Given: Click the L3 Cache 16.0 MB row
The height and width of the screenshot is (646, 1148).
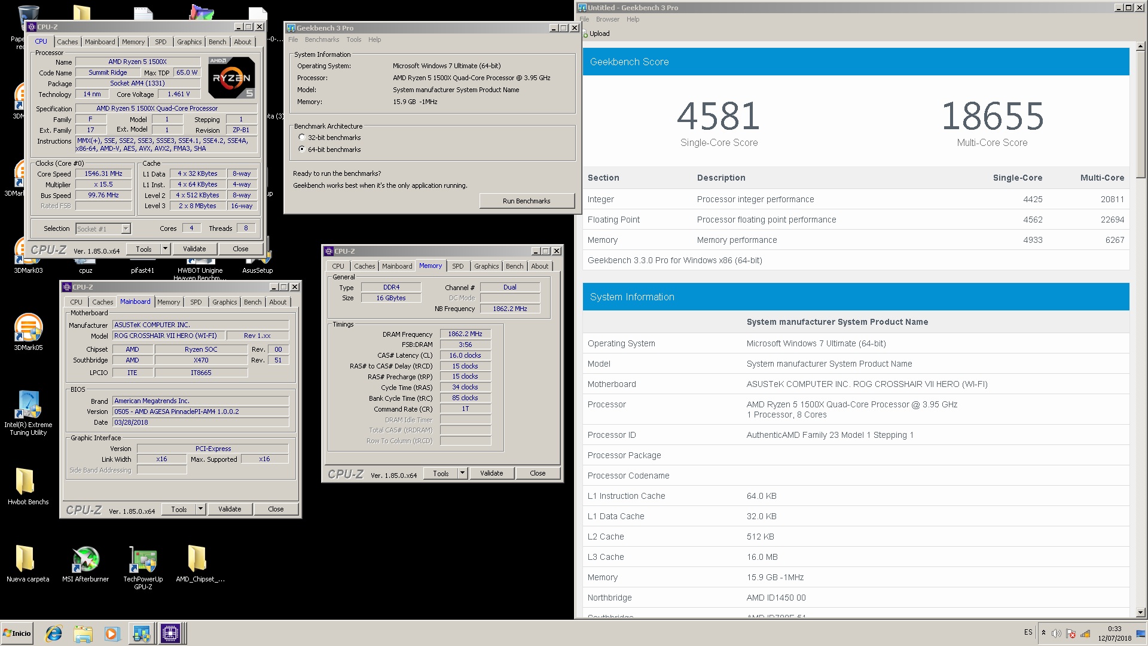Looking at the screenshot, I should coord(856,557).
